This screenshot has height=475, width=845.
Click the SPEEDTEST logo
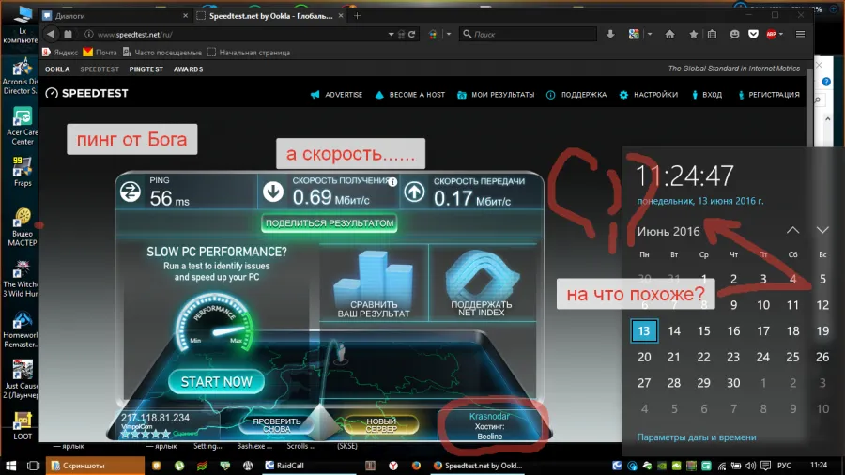(x=86, y=93)
